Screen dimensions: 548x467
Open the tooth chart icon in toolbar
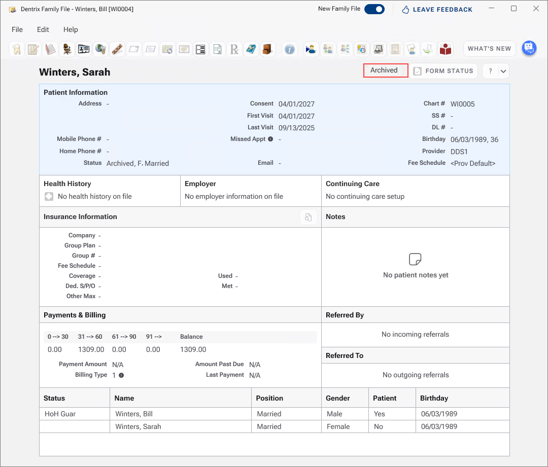[16, 49]
